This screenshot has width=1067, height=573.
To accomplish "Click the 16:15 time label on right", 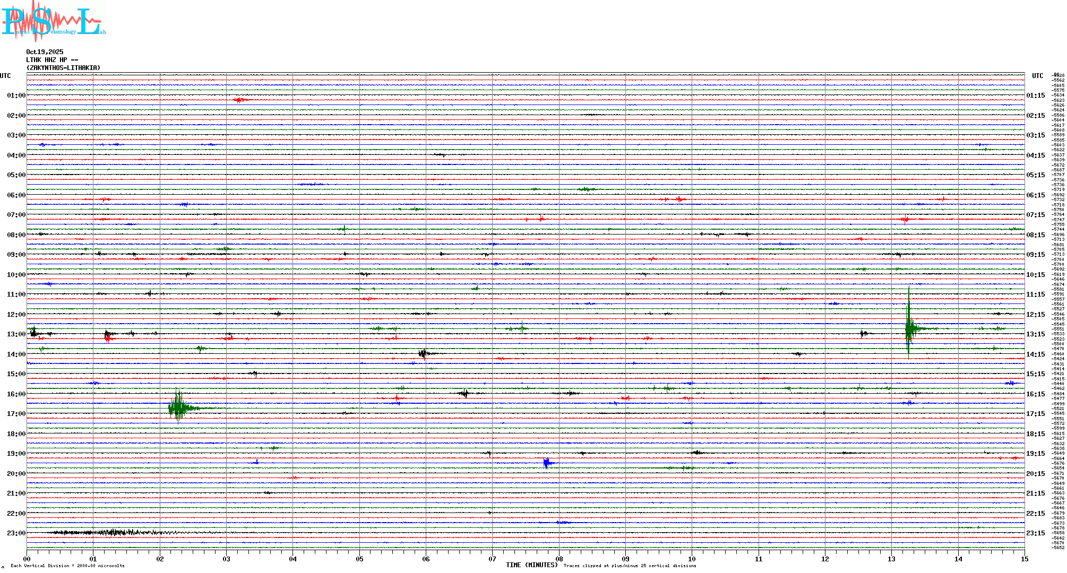I will tap(1035, 394).
